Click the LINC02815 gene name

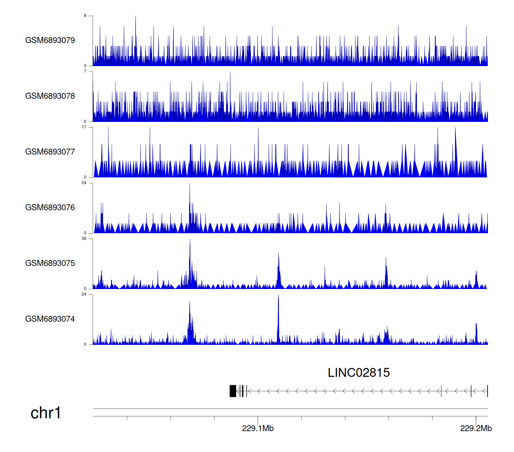[358, 373]
